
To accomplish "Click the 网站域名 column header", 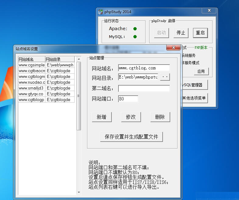I will pos(32,59).
